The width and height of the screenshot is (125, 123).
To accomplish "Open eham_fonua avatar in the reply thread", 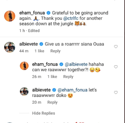I will tap(24, 66).
